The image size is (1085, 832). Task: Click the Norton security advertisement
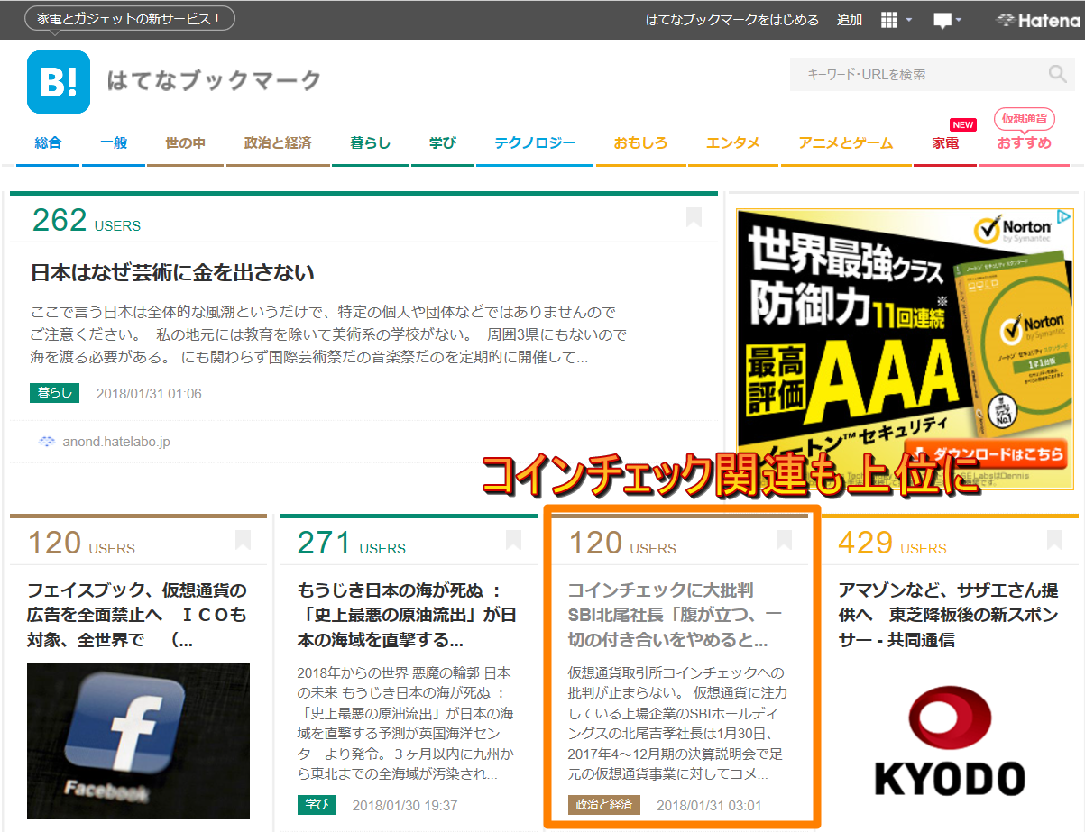pos(905,351)
